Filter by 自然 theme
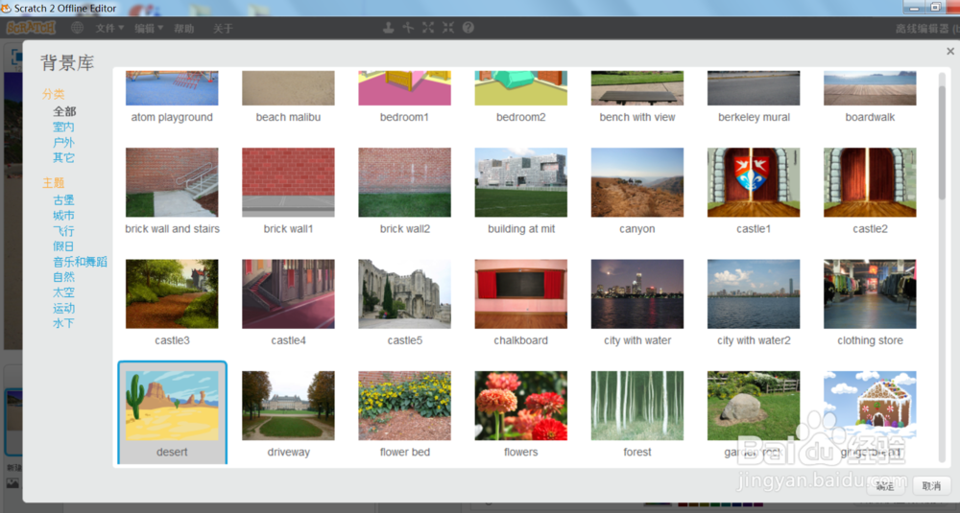The image size is (960, 513). (63, 277)
